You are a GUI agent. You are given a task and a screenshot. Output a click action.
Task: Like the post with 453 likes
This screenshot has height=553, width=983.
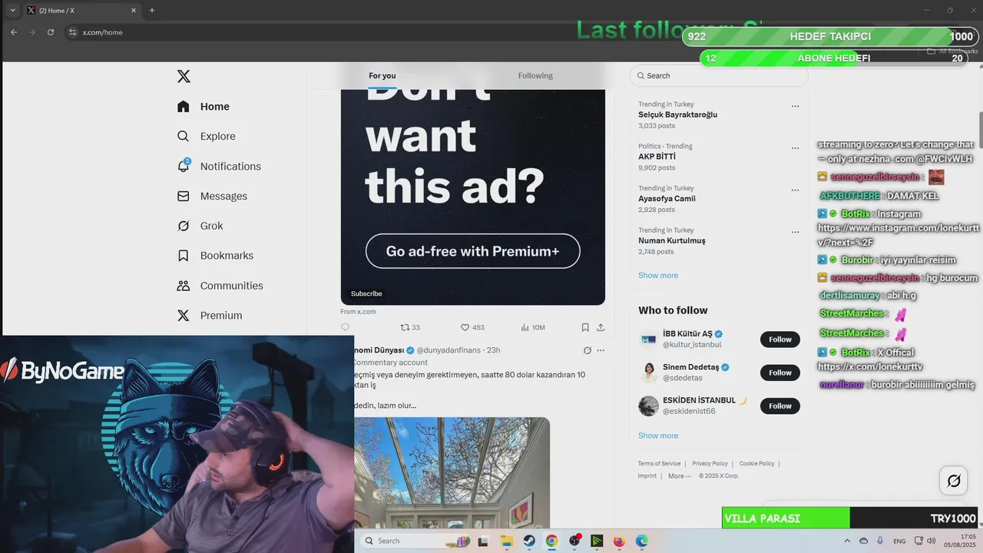(x=472, y=327)
